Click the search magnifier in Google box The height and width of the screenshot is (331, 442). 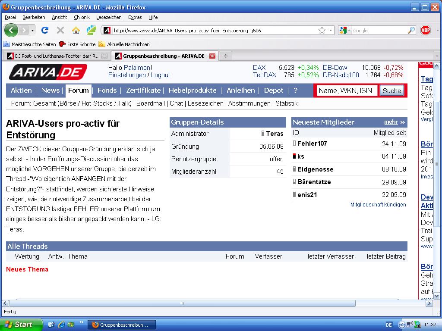pos(411,30)
